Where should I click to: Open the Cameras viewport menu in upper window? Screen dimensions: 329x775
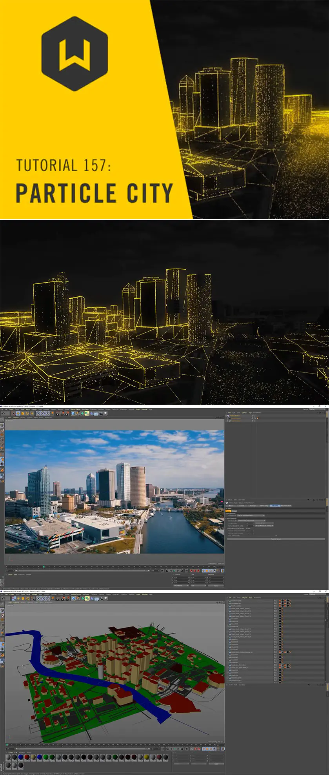16,417
